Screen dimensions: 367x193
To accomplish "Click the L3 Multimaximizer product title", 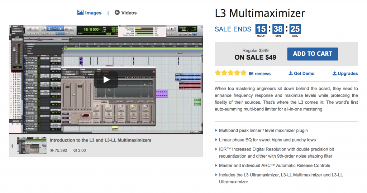I will point(260,13).
